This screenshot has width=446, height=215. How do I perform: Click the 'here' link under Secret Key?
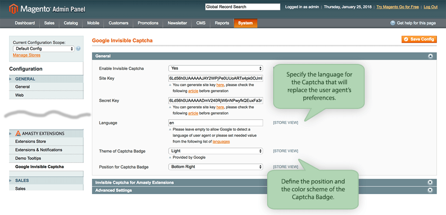click(220, 107)
